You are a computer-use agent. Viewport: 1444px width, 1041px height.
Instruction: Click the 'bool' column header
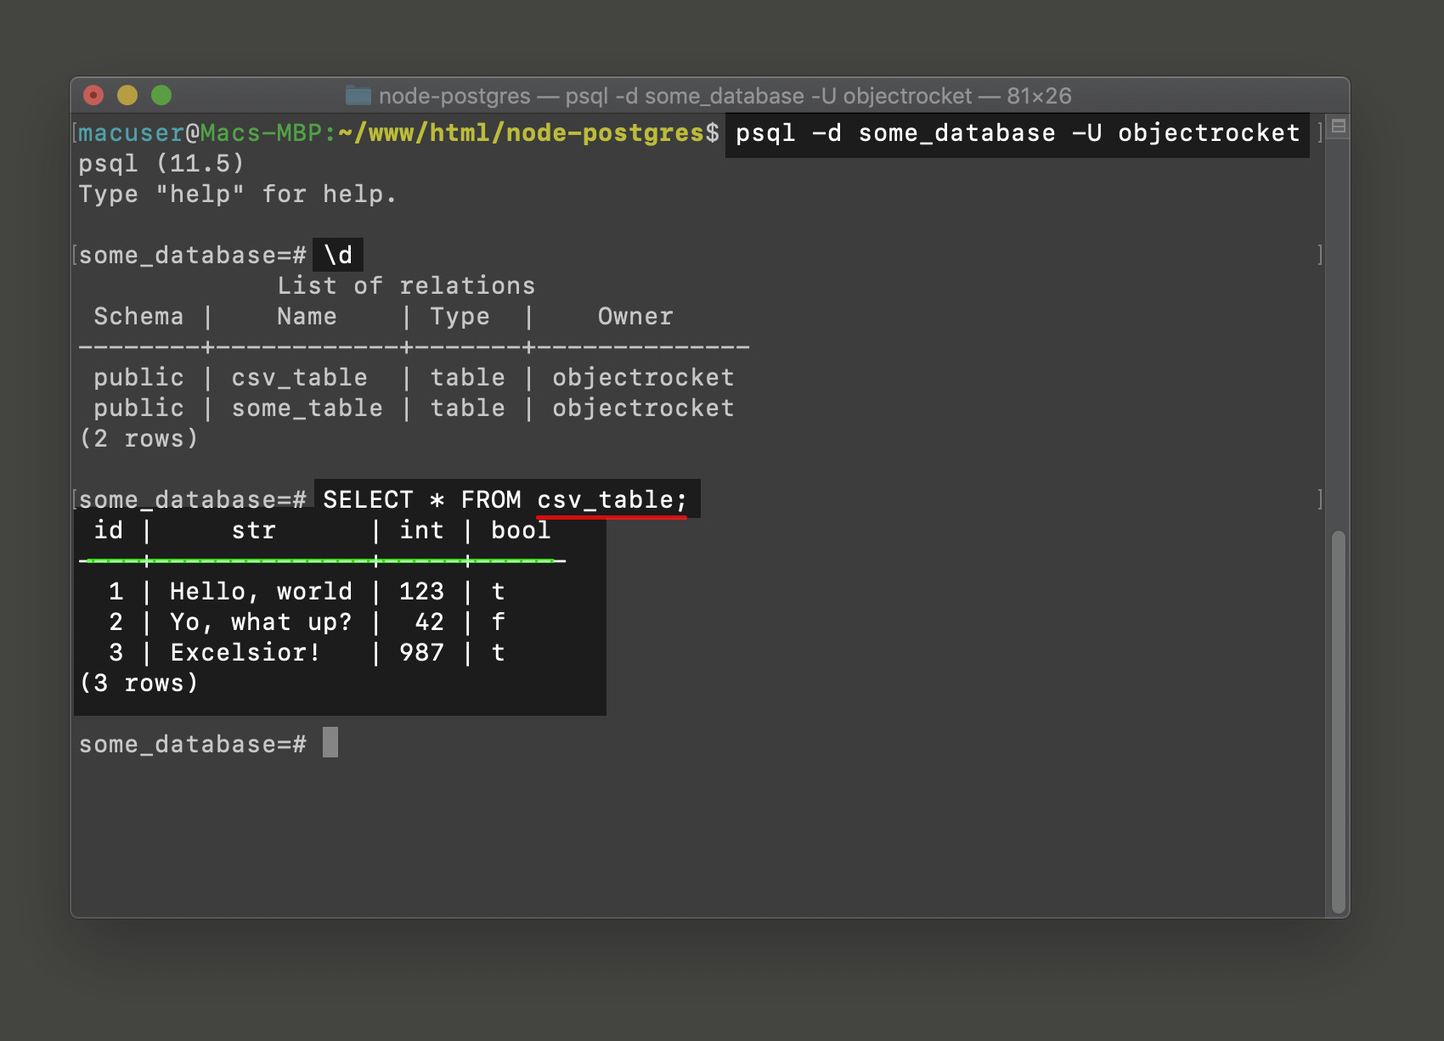coord(521,531)
